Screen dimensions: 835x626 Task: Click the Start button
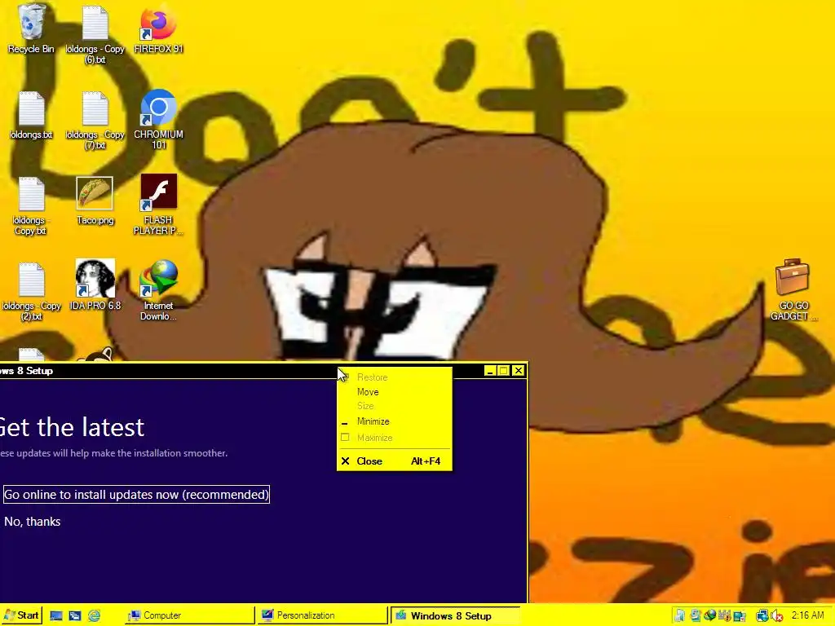tap(21, 615)
